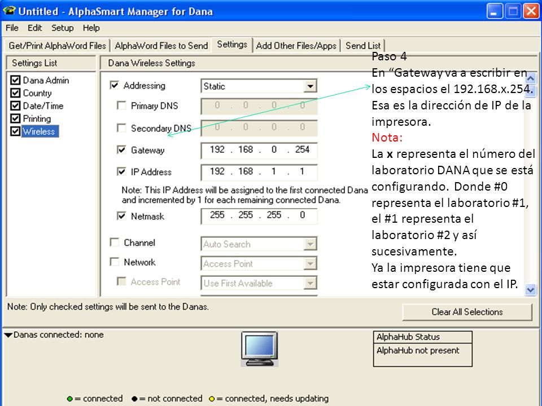The height and width of the screenshot is (406, 542).
Task: Toggle the Wireless setting checkbox
Action: pyautogui.click(x=15, y=131)
